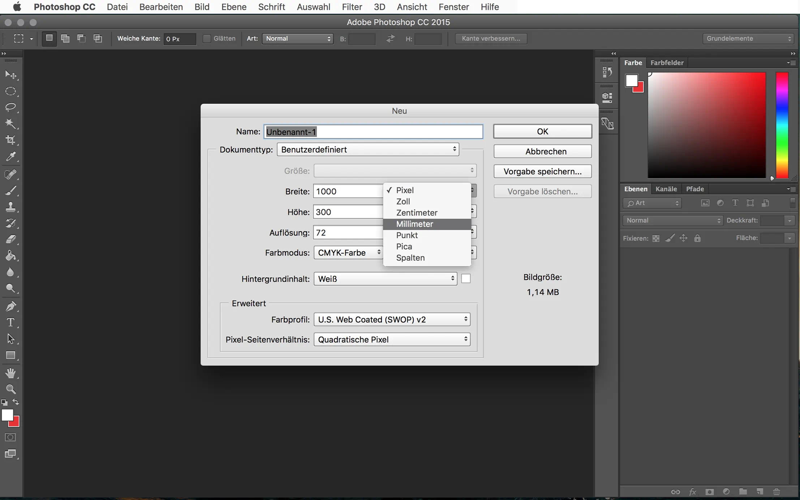Click the OK button
This screenshot has width=800, height=500.
point(542,132)
